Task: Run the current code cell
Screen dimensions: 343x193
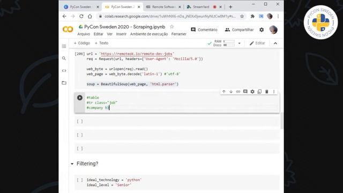Action: 80,98
